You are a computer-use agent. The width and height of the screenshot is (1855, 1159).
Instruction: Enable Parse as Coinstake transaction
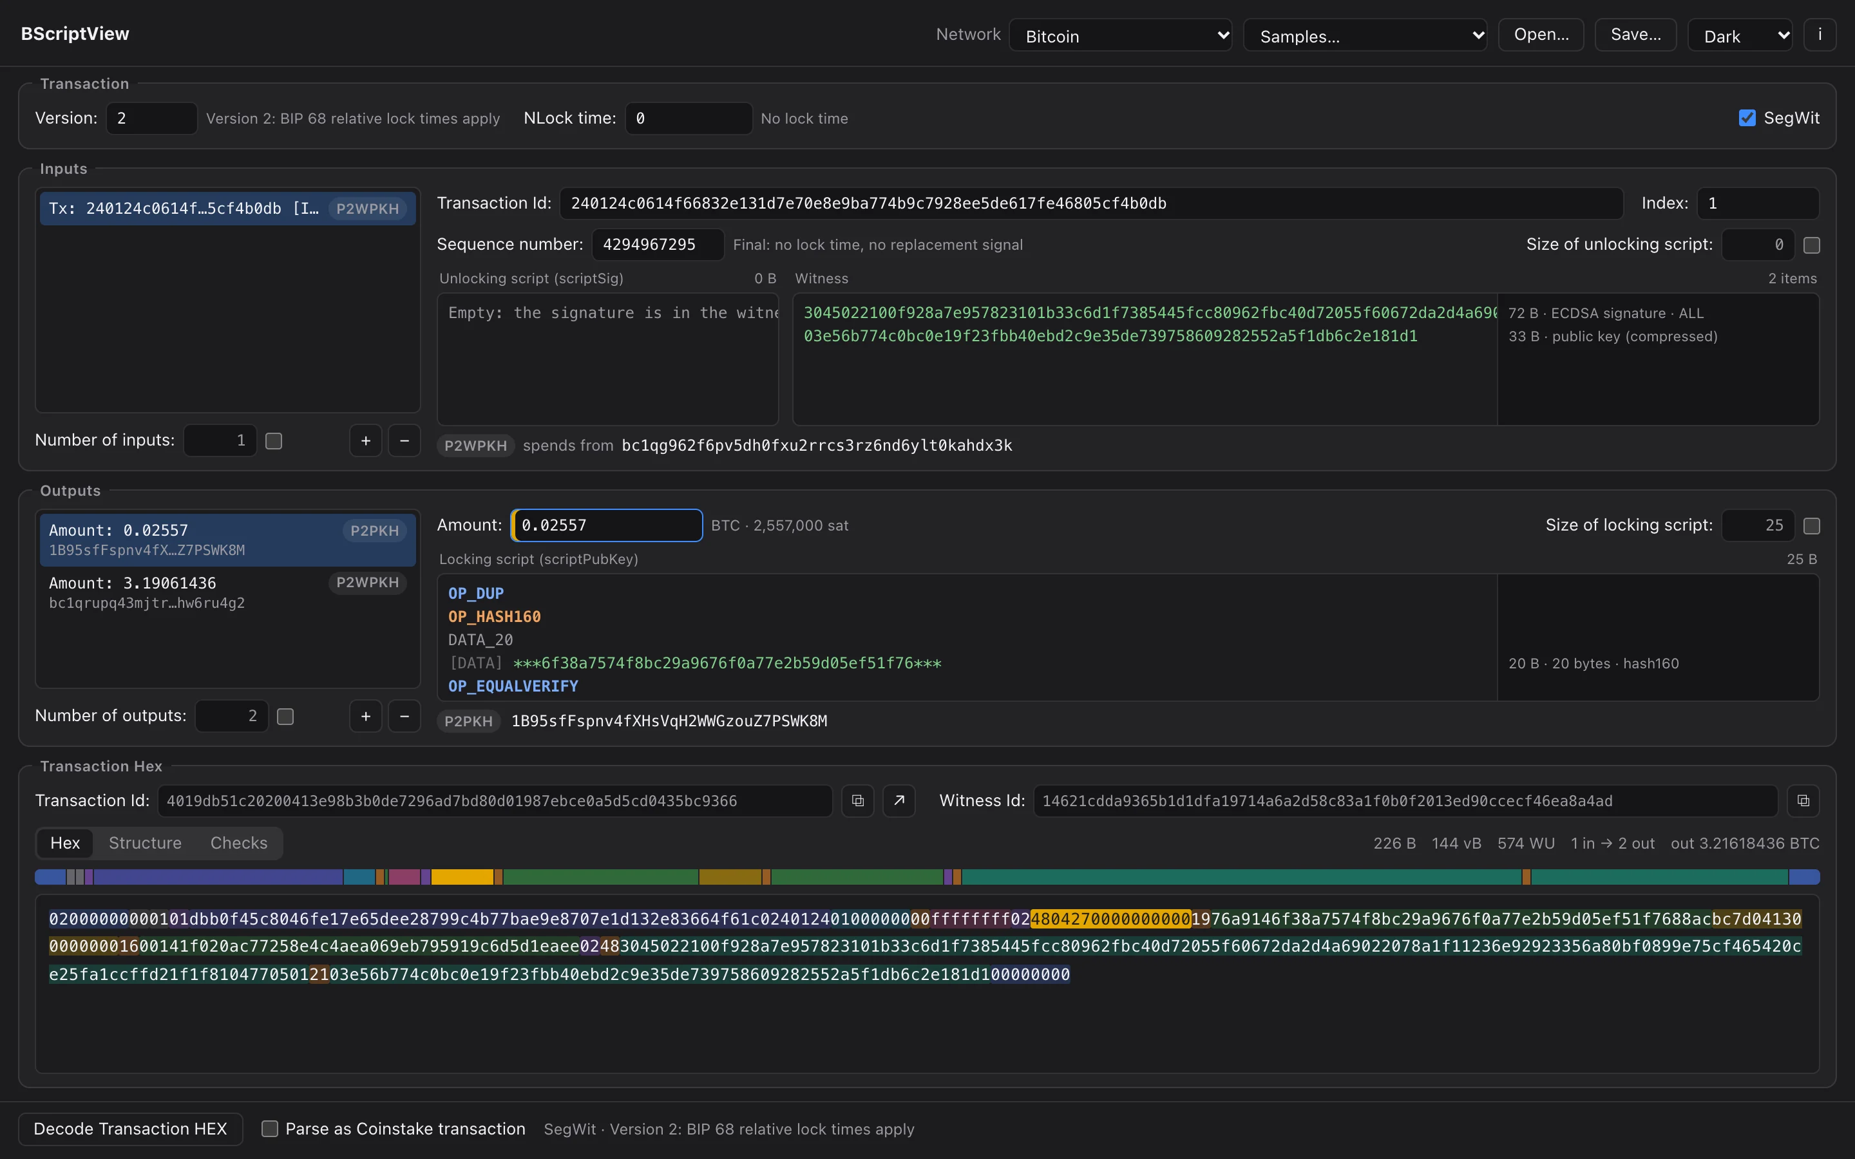[270, 1128]
